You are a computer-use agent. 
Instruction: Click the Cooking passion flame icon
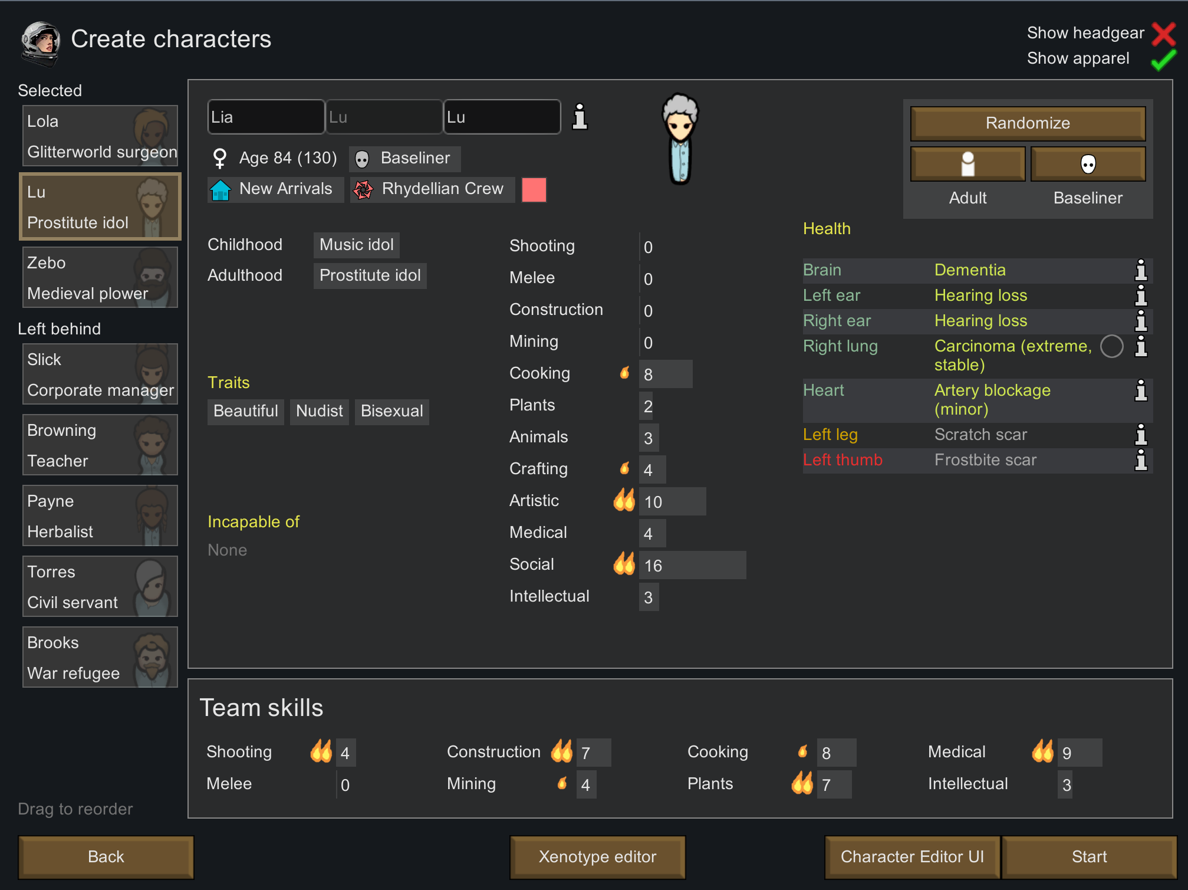point(624,373)
